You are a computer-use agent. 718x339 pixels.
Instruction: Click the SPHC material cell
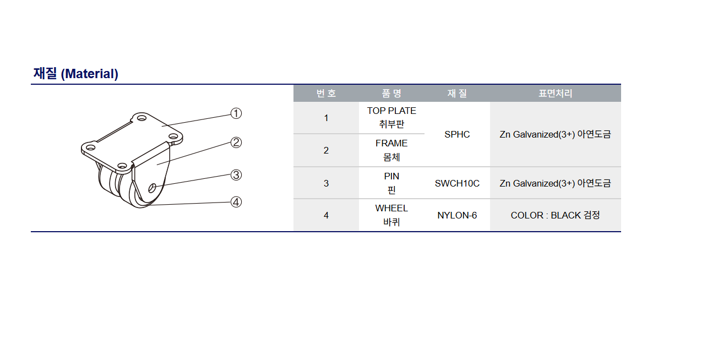click(457, 134)
